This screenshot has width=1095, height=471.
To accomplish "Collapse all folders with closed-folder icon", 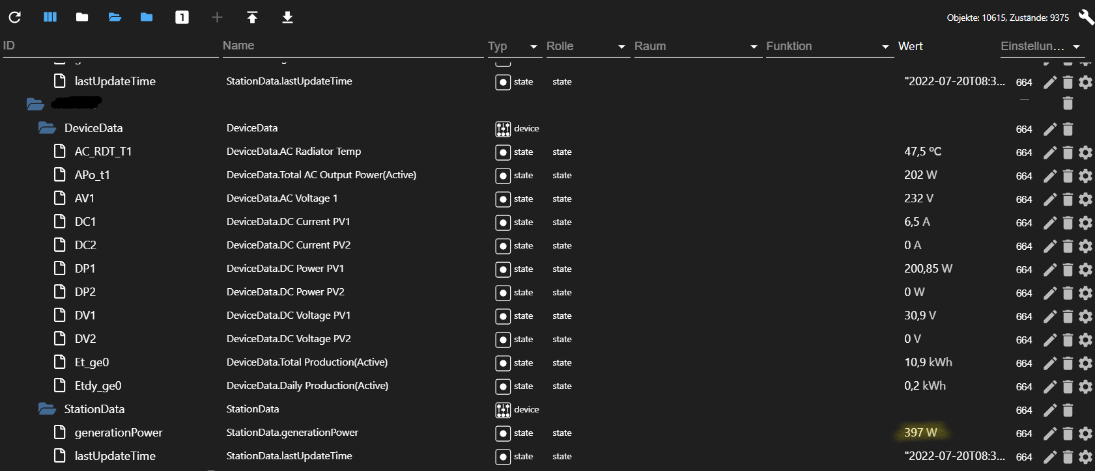I will coord(82,17).
